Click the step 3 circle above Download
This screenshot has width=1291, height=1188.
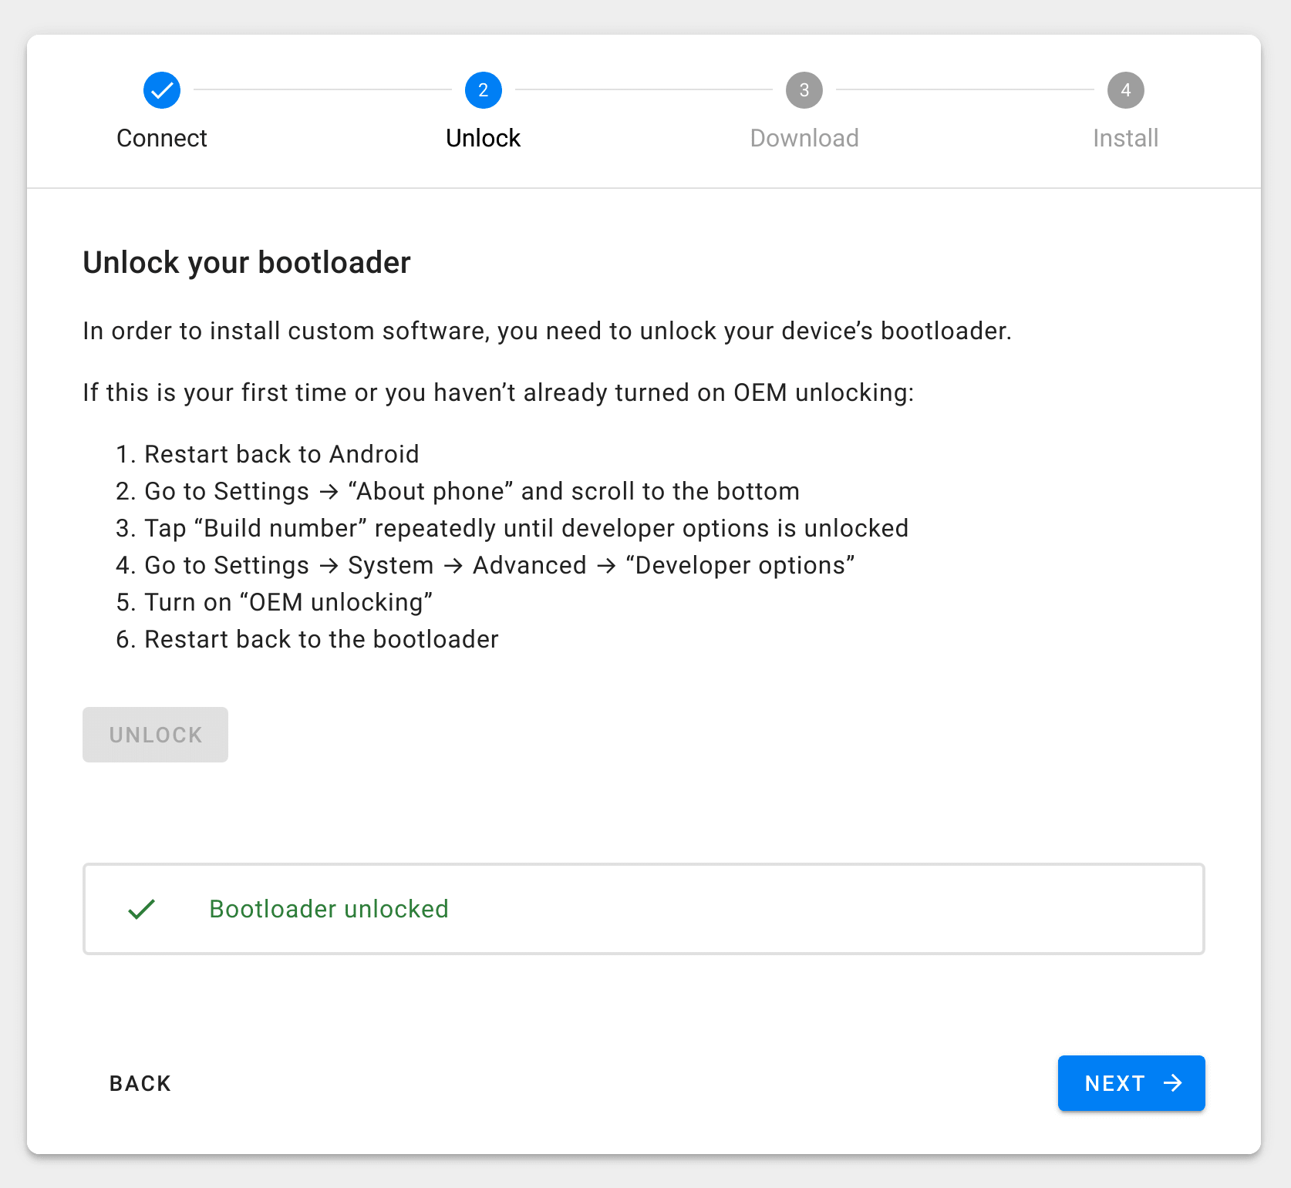click(x=804, y=89)
